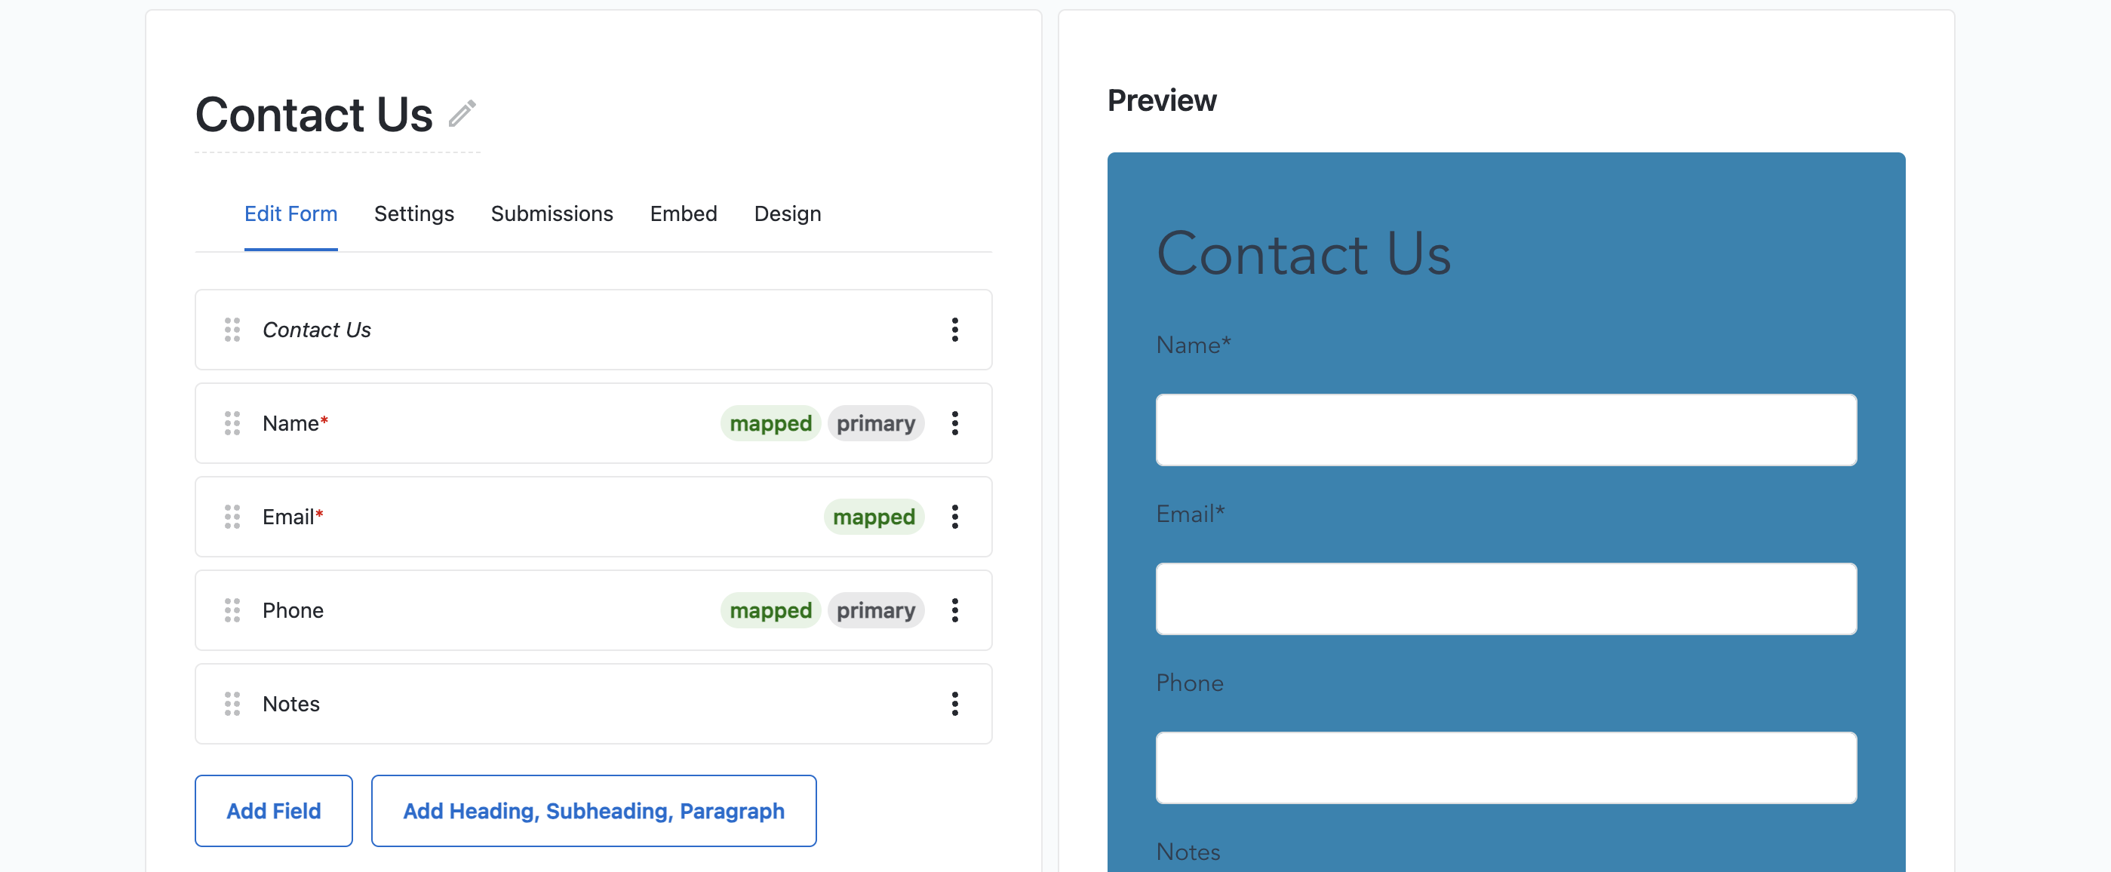Click the mapped badge on Email row
This screenshot has width=2111, height=872.
874,516
